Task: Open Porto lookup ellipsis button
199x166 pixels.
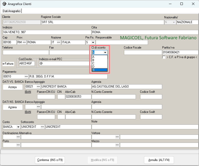Action: tap(18, 145)
